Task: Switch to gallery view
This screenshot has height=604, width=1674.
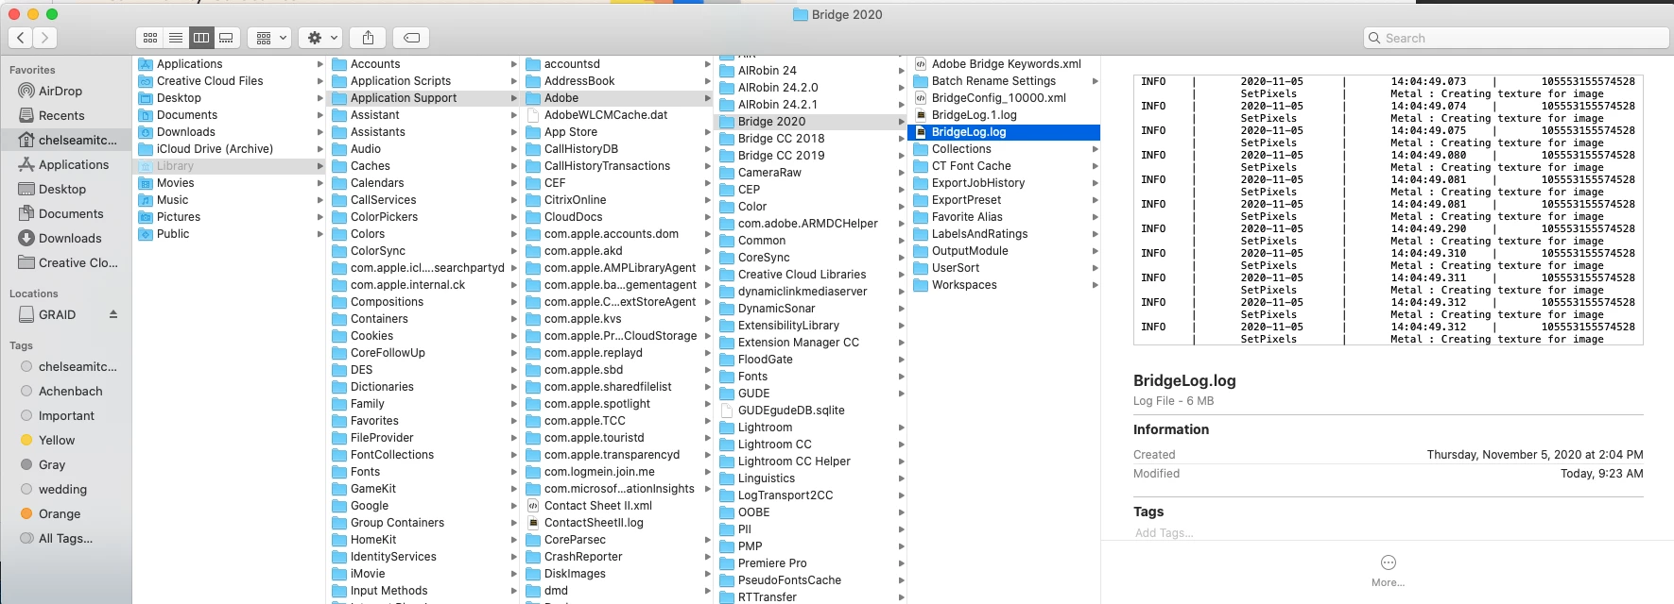Action: coord(226,38)
